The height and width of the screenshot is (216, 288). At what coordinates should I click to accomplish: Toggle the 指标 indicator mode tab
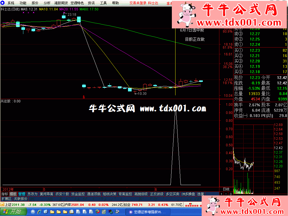click(4, 194)
